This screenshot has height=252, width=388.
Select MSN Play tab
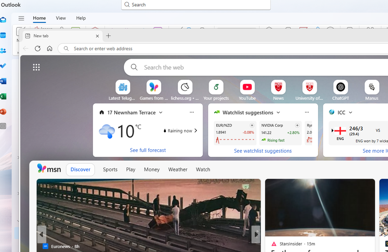(x=130, y=169)
